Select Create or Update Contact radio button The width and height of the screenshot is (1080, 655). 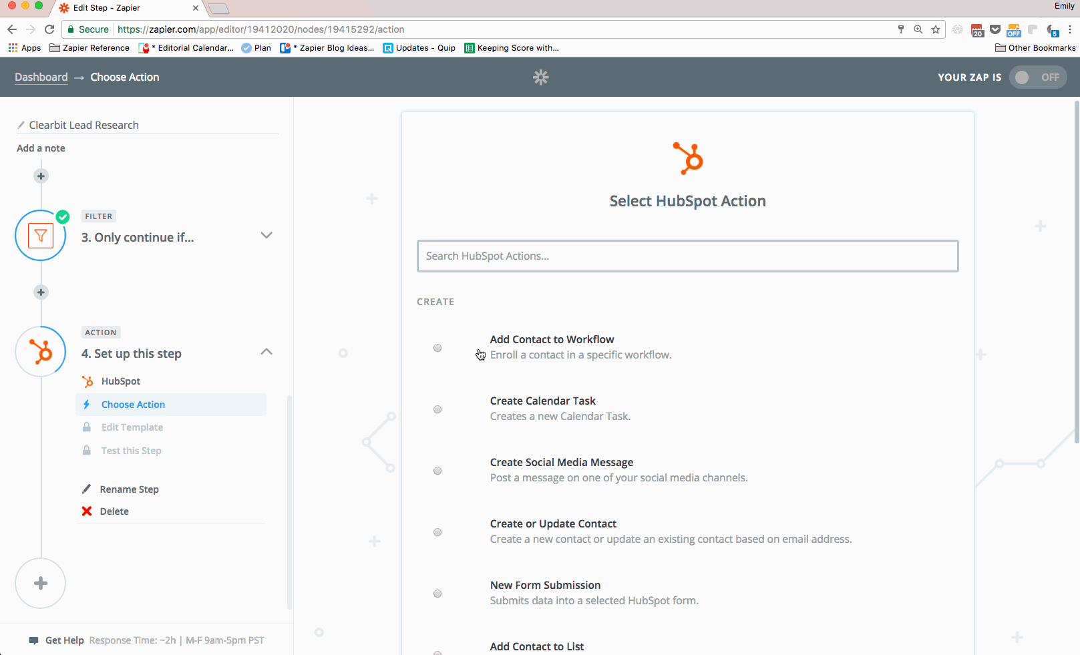[x=437, y=532]
